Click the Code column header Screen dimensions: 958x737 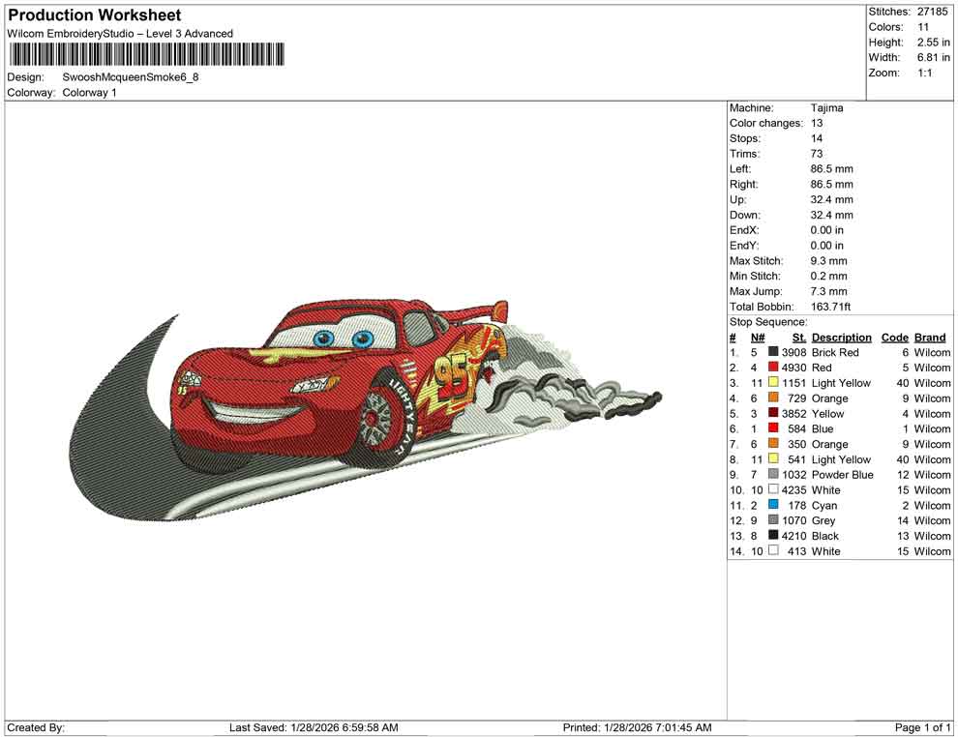895,337
